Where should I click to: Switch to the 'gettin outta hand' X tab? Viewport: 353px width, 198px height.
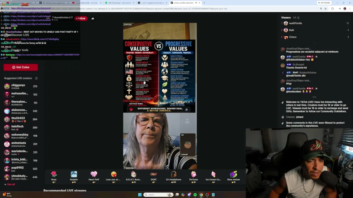coord(152,3)
